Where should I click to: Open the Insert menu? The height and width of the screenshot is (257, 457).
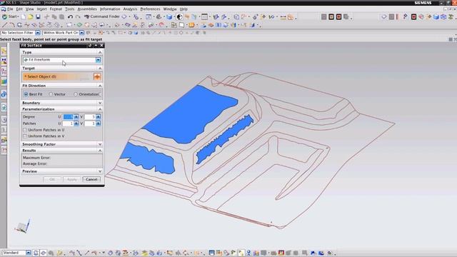[x=41, y=9]
